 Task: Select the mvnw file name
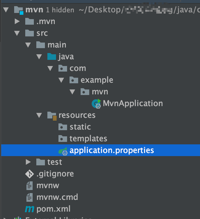pyautogui.click(x=48, y=186)
